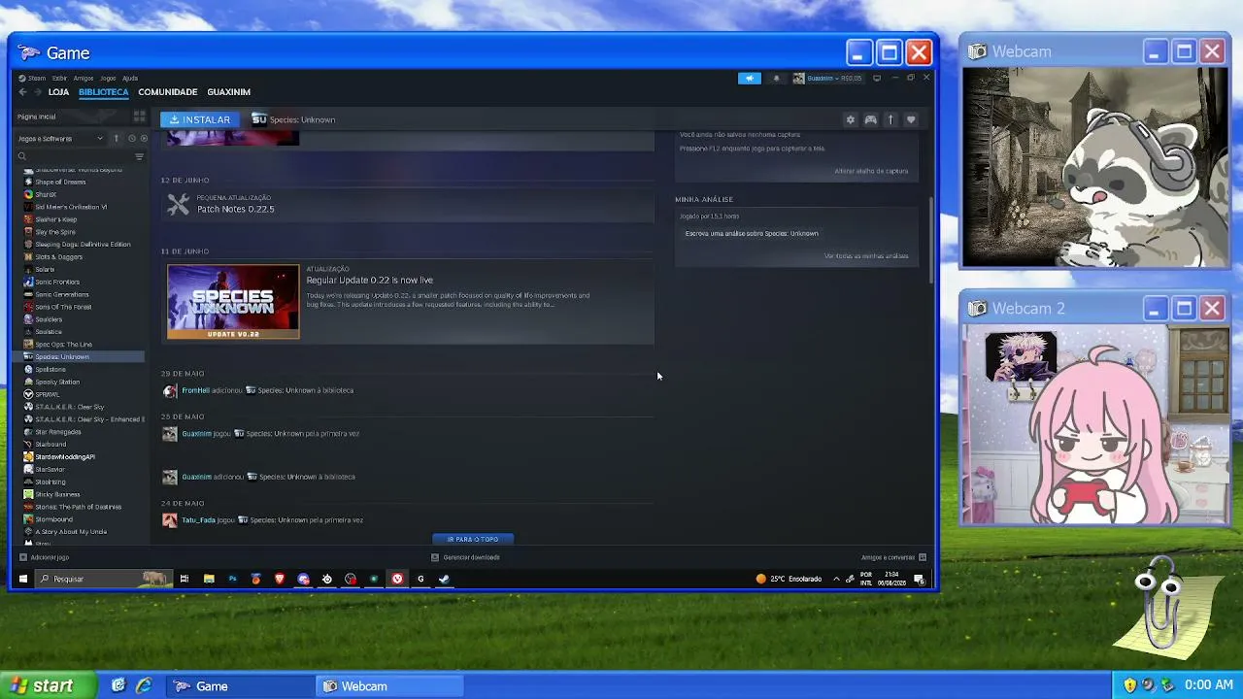Open Photoshop from the streamed taskbar
The height and width of the screenshot is (699, 1243).
(x=232, y=579)
